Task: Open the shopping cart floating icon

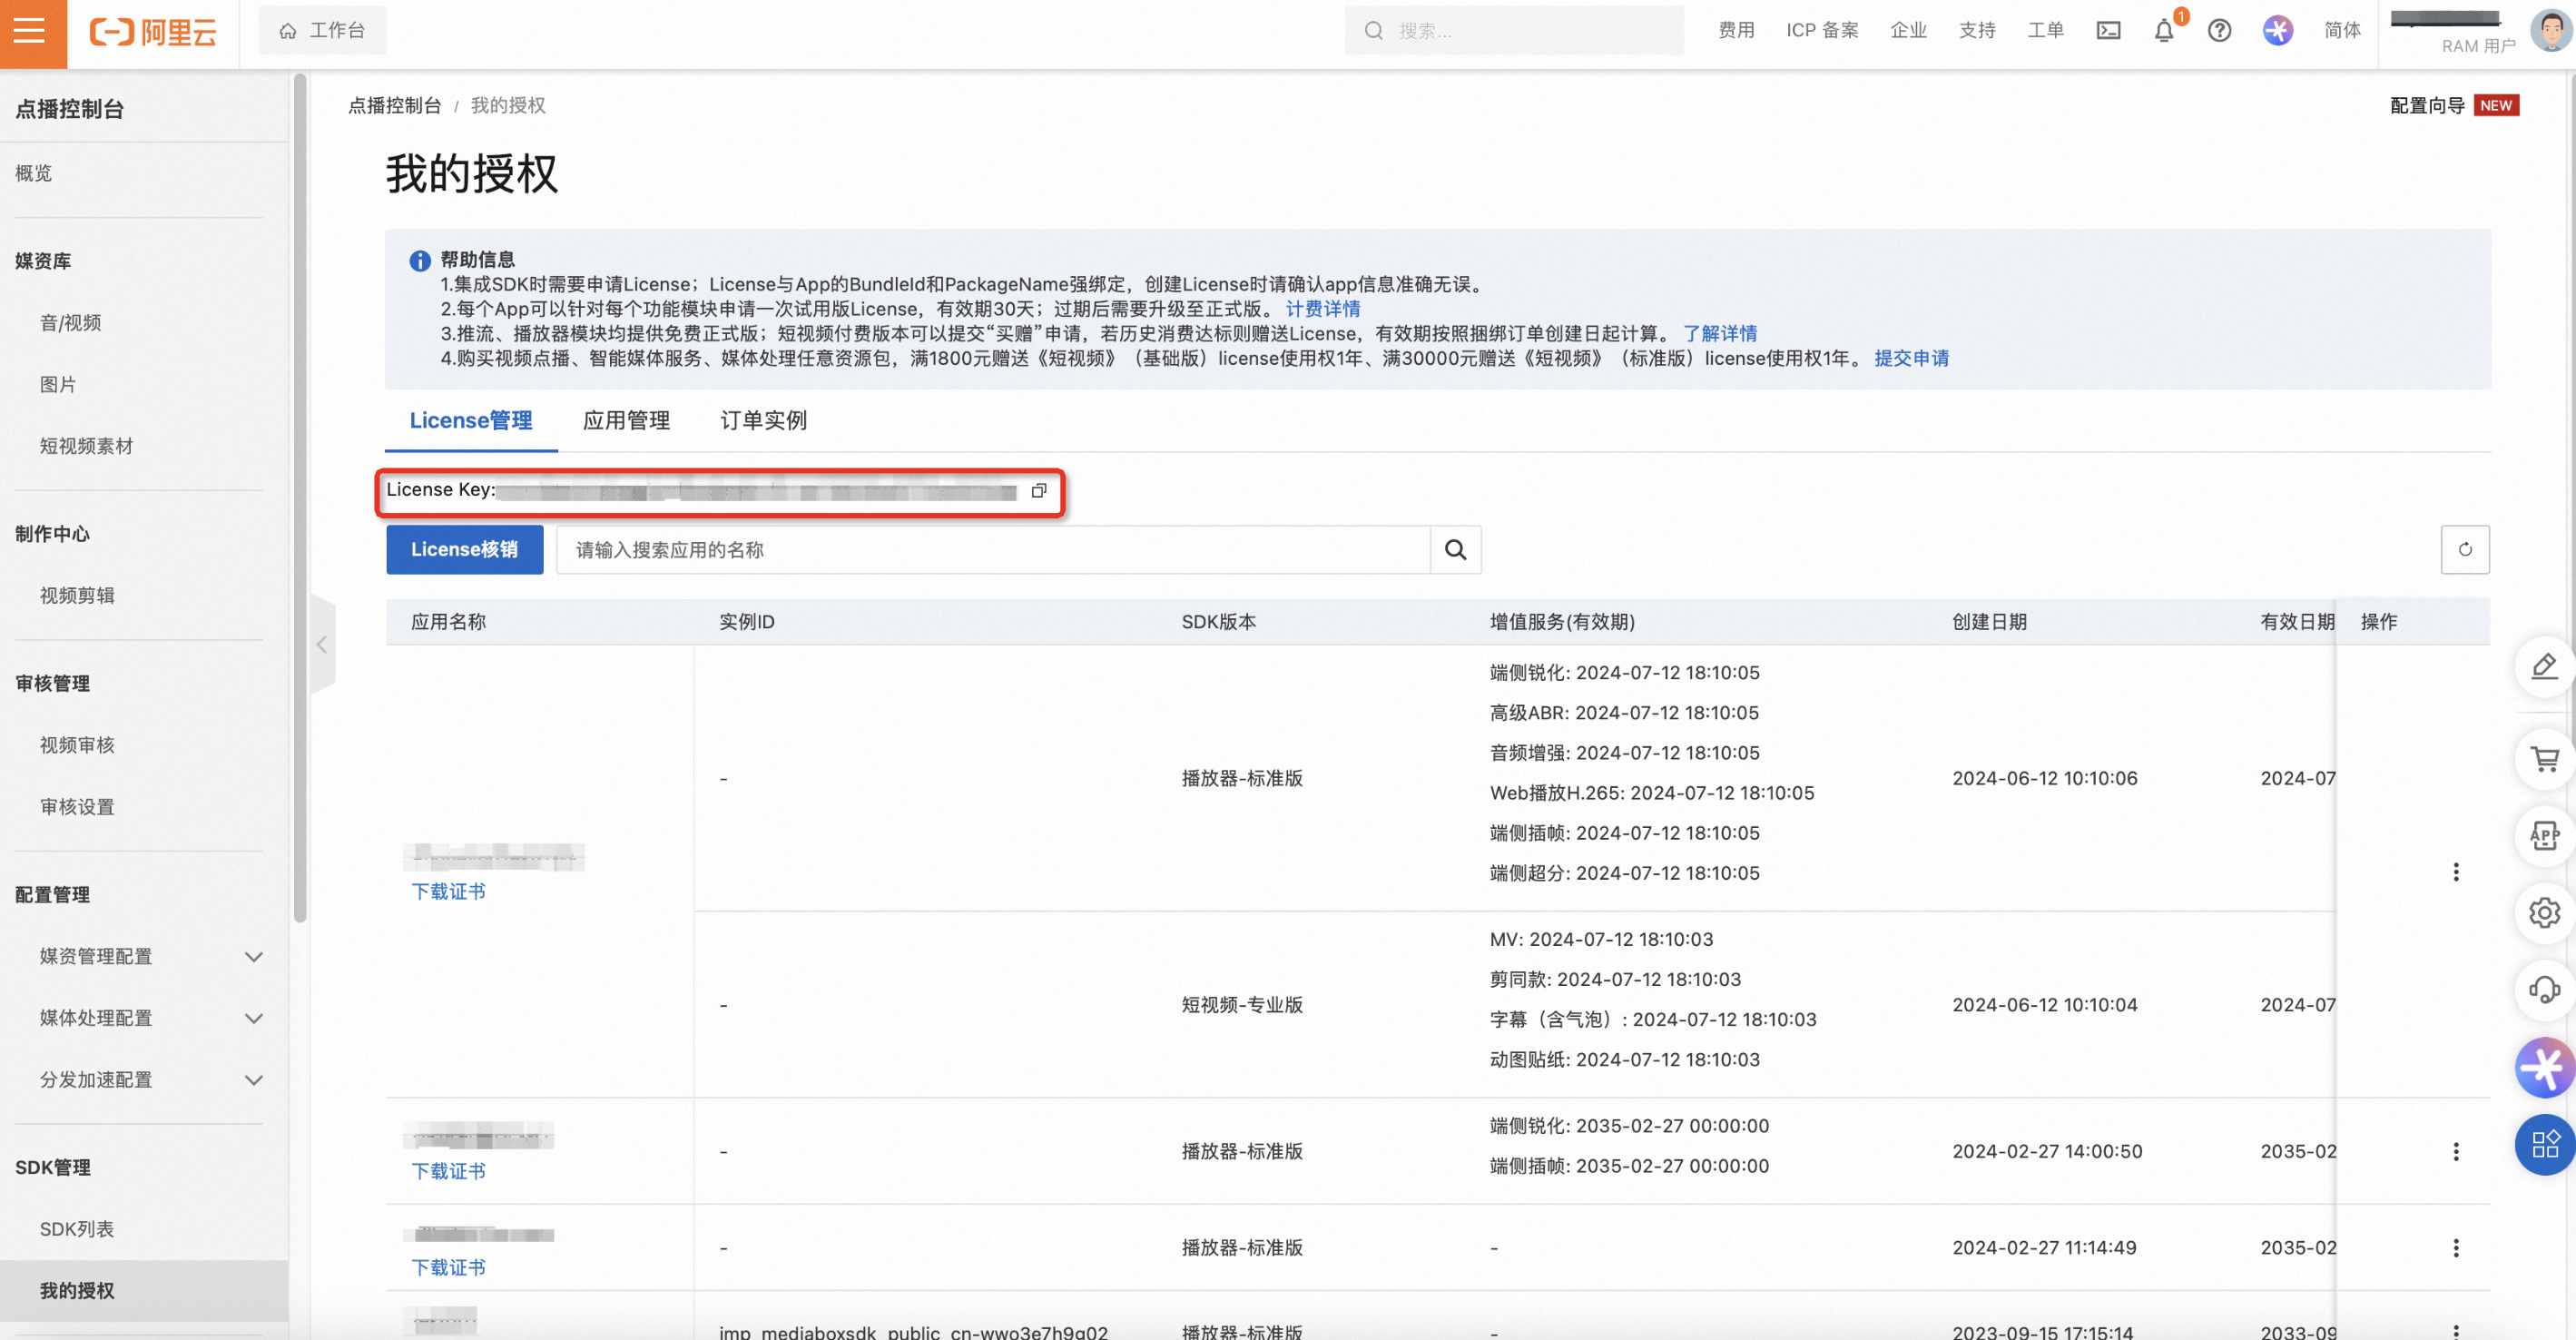Action: click(x=2545, y=760)
